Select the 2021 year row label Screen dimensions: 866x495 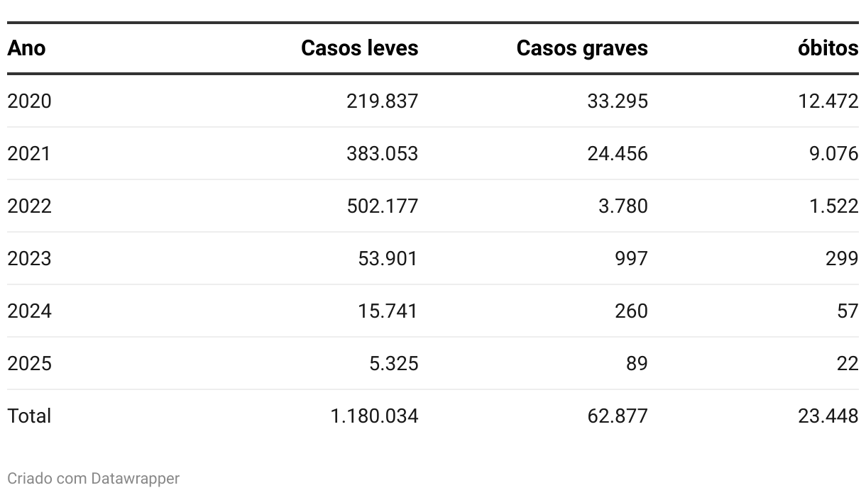click(x=29, y=154)
